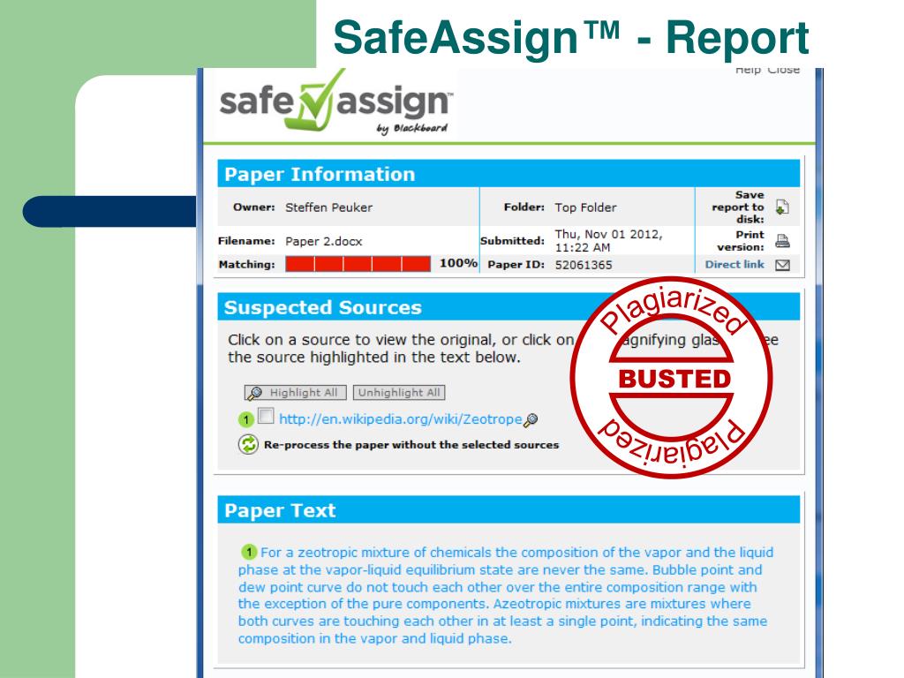Click the green Re-process refresh icon
904x678 pixels.
point(248,445)
